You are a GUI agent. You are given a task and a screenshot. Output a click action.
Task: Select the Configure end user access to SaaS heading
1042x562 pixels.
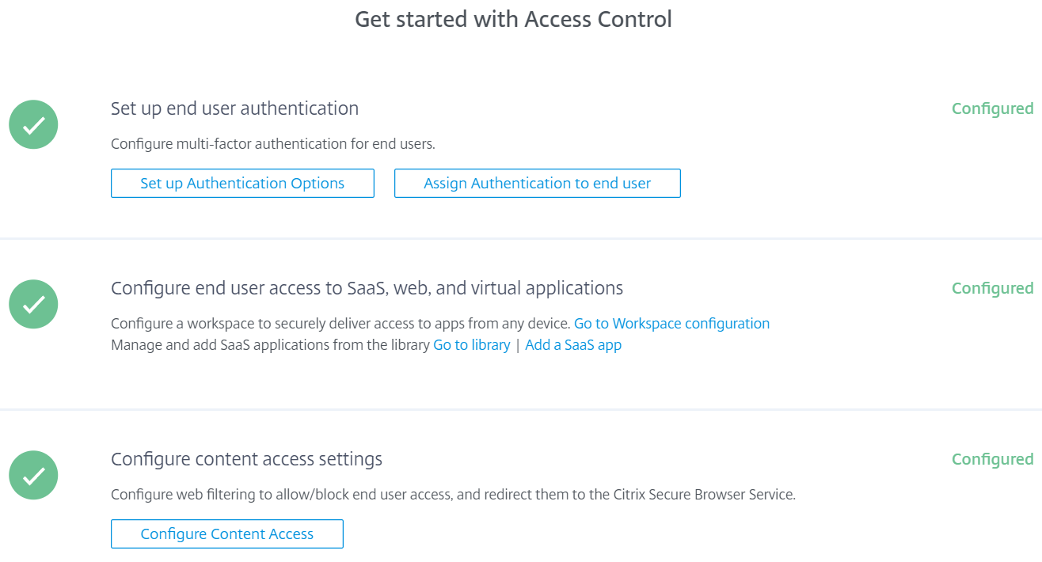click(367, 288)
